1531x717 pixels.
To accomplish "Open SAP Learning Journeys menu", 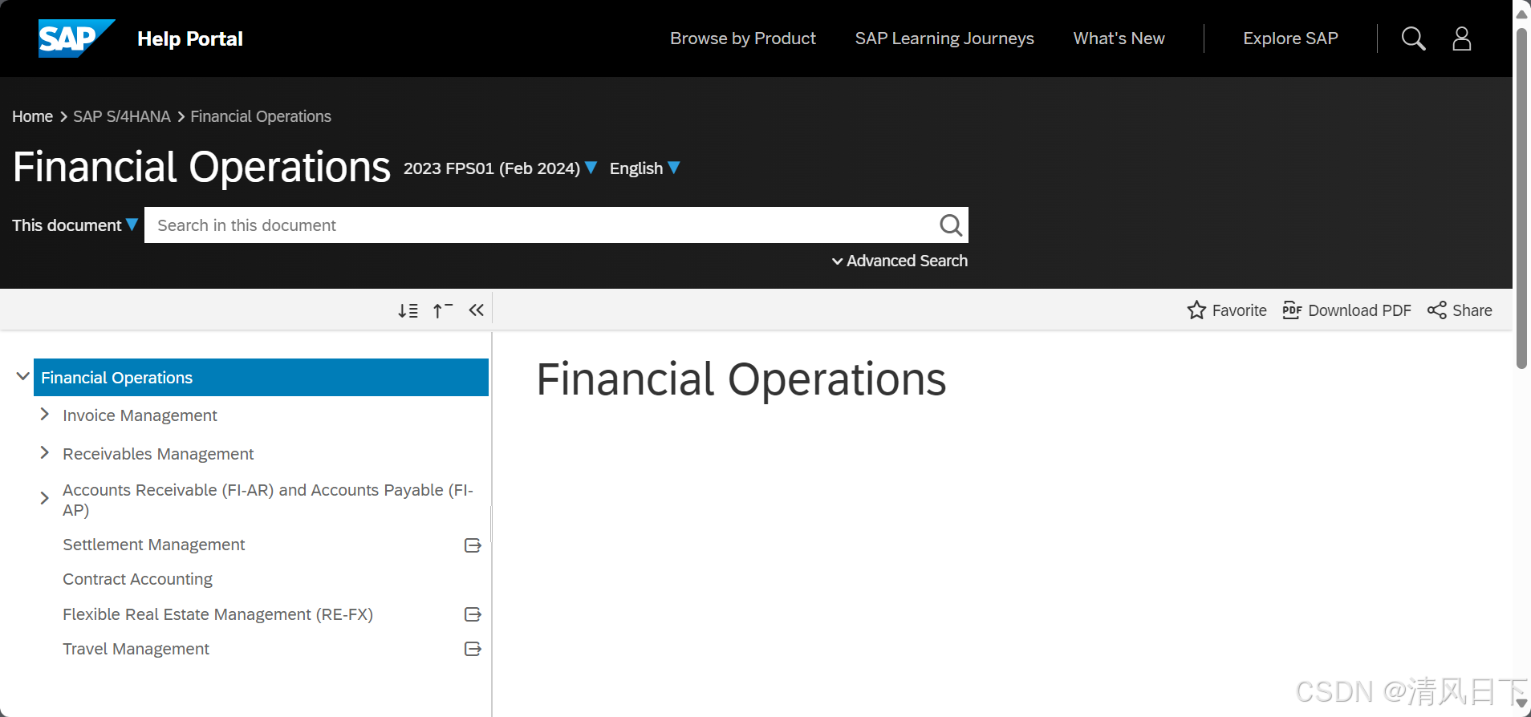I will [x=944, y=38].
